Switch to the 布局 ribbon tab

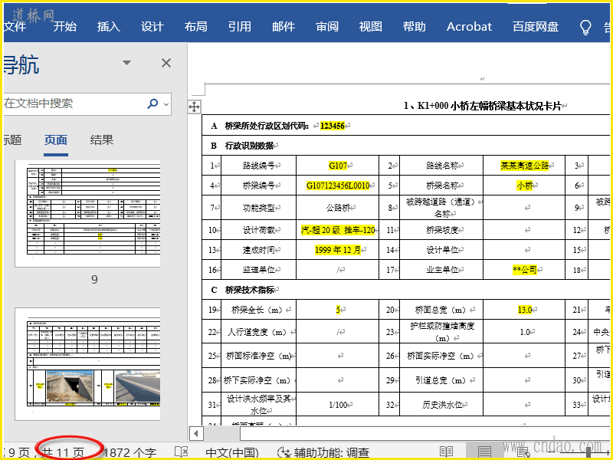(196, 27)
